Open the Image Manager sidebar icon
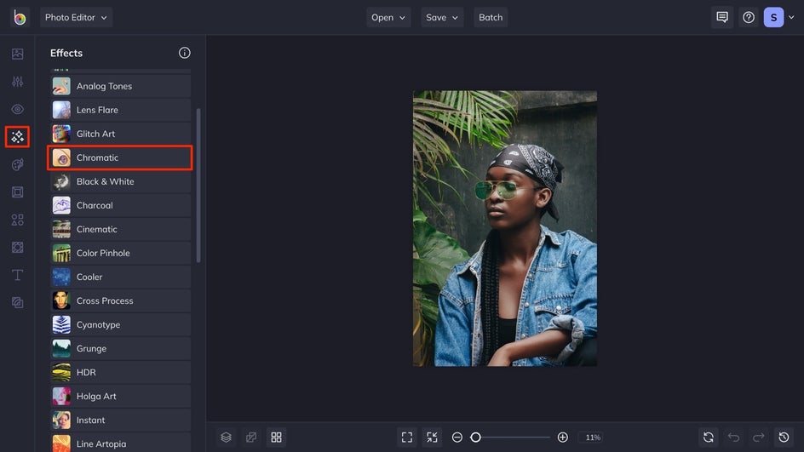The width and height of the screenshot is (804, 452). pyautogui.click(x=17, y=54)
